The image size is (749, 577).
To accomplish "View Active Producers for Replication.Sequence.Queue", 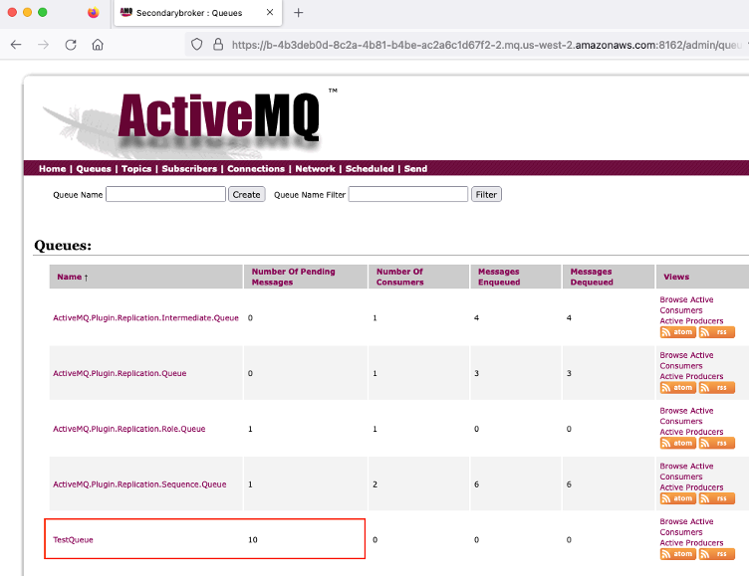I will 691,487.
